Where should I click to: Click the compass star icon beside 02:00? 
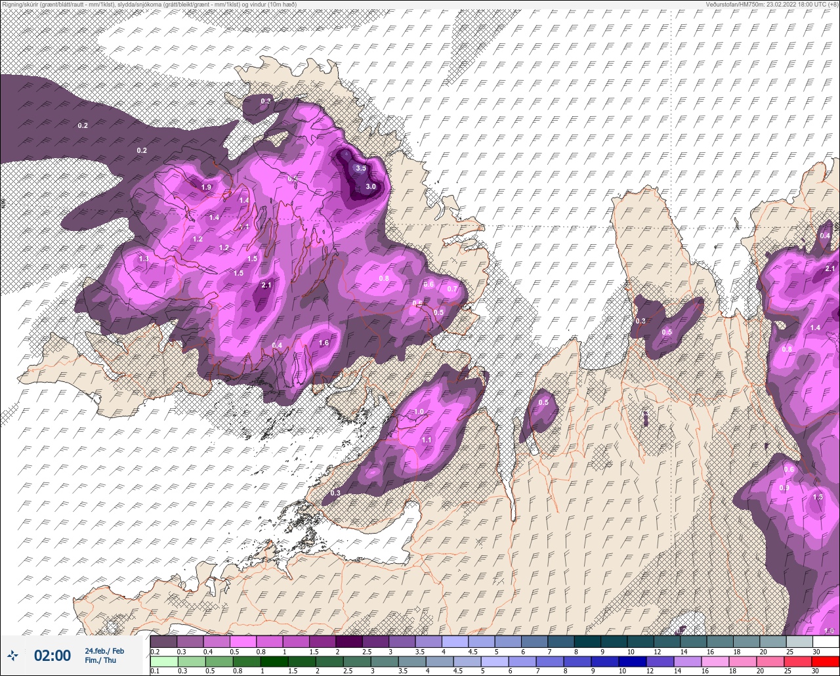(x=14, y=654)
